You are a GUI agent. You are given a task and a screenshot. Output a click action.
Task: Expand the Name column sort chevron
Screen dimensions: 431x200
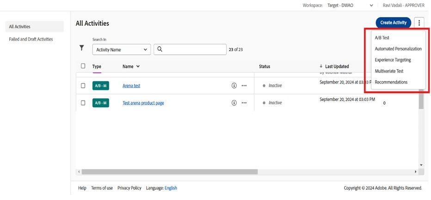coord(138,66)
